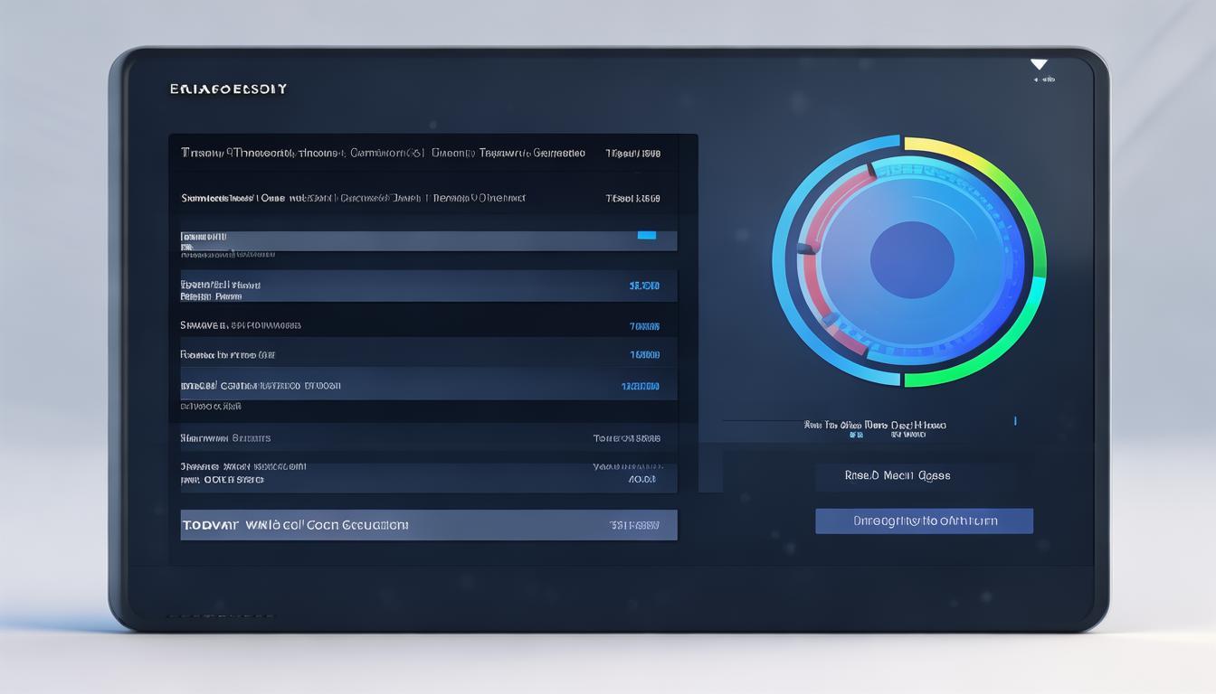Screen dimensions: 1216x694
Task: Select the table row beginning 'SMAVE'
Action: pos(429,325)
